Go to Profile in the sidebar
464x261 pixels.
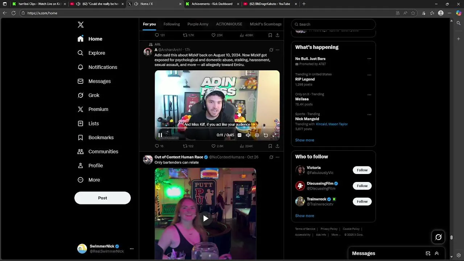pos(90,166)
